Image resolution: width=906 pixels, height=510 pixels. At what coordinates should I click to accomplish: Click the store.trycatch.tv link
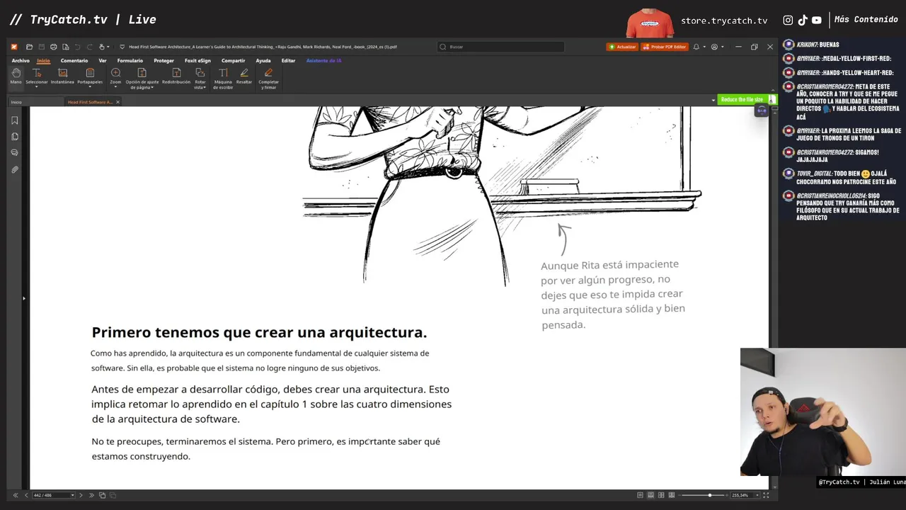[x=724, y=21]
